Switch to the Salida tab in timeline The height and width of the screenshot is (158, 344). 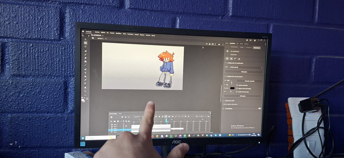[120, 114]
